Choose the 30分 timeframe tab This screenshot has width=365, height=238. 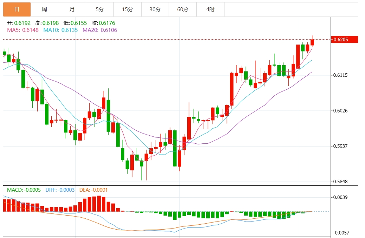155,9
